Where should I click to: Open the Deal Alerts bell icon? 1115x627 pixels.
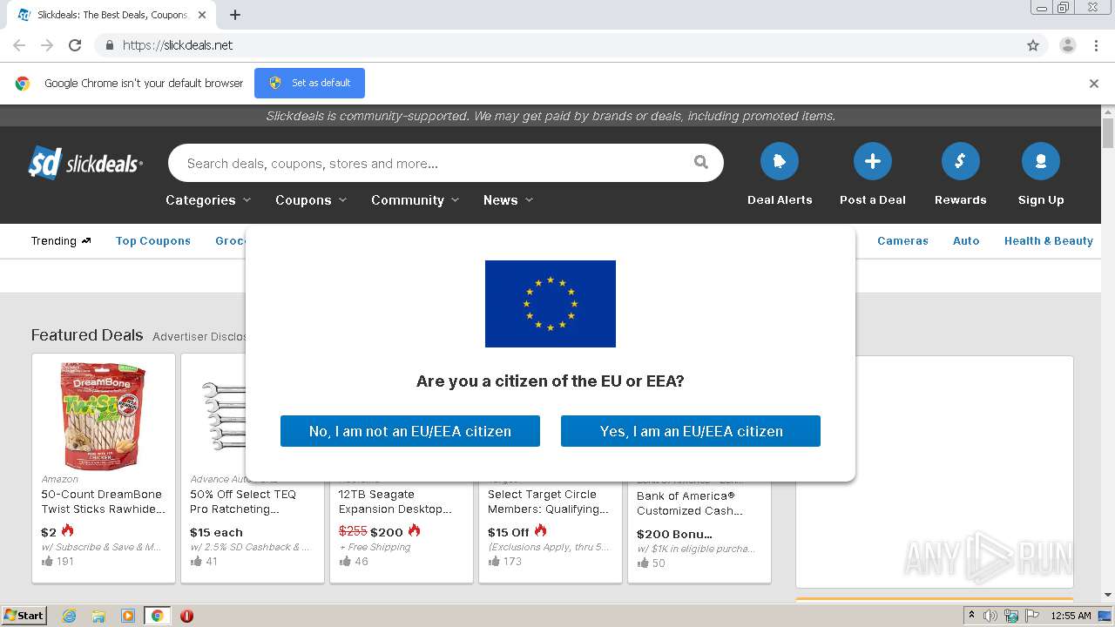pos(779,161)
